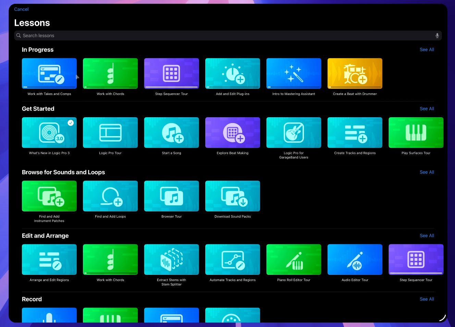The width and height of the screenshot is (455, 327).
Task: Click the dictation microphone in the search field
Action: (437, 36)
